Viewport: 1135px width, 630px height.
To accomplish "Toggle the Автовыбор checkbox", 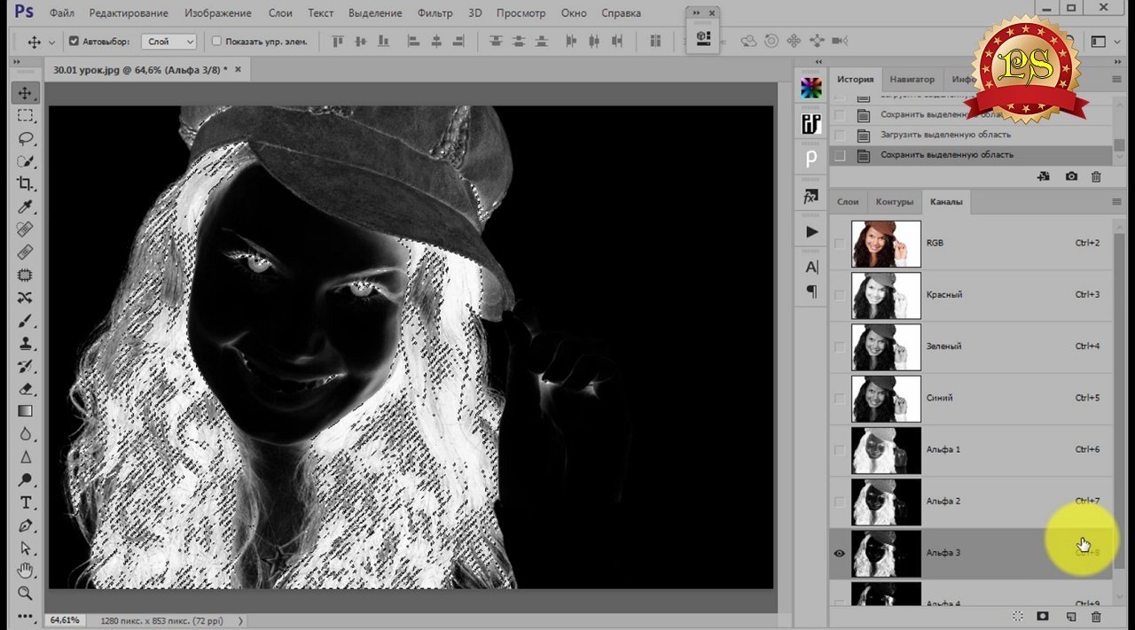I will (74, 42).
